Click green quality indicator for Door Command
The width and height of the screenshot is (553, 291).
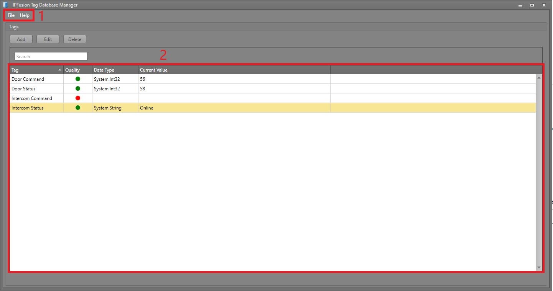[78, 79]
